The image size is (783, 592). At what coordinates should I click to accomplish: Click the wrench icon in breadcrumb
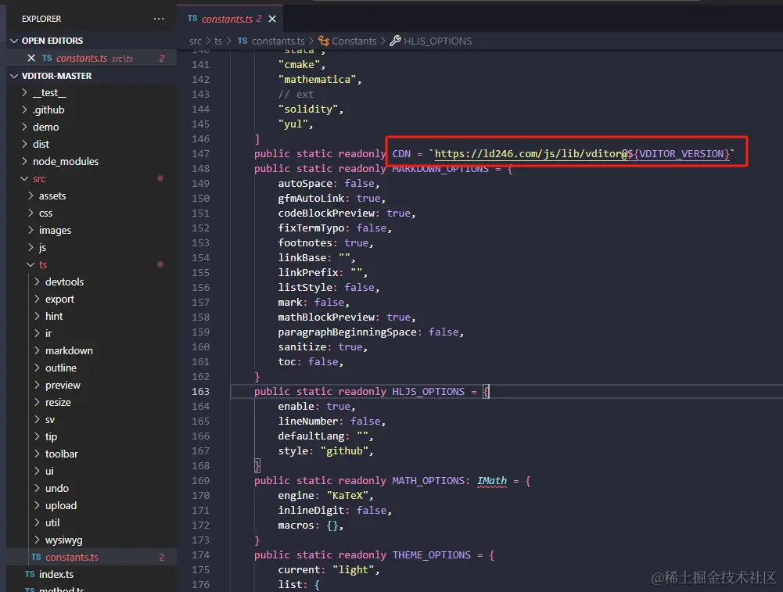tap(395, 41)
